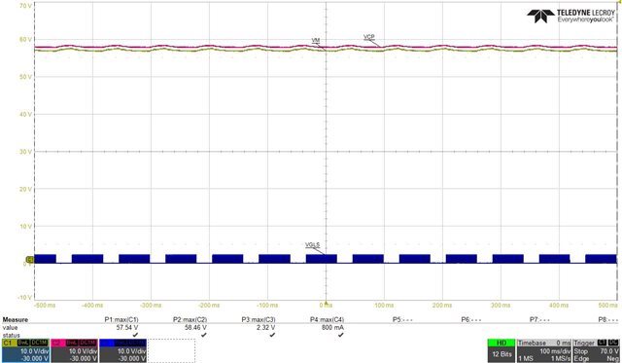The width and height of the screenshot is (622, 363).
Task: Click the 2.32 V measurement value
Action: coord(265,328)
